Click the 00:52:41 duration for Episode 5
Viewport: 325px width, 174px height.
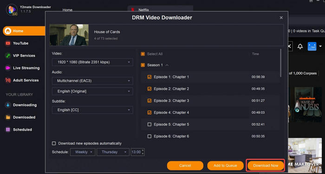pyautogui.click(x=258, y=124)
